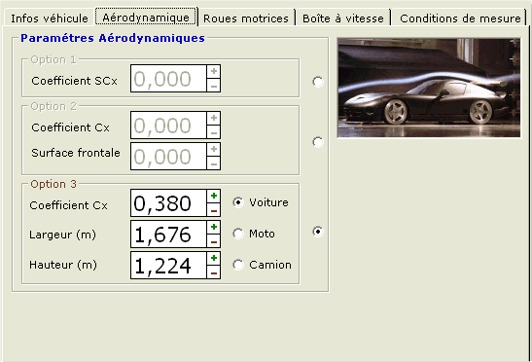This screenshot has width=532, height=362.
Task: Decrease Largeur value with red minus
Action: click(x=214, y=241)
